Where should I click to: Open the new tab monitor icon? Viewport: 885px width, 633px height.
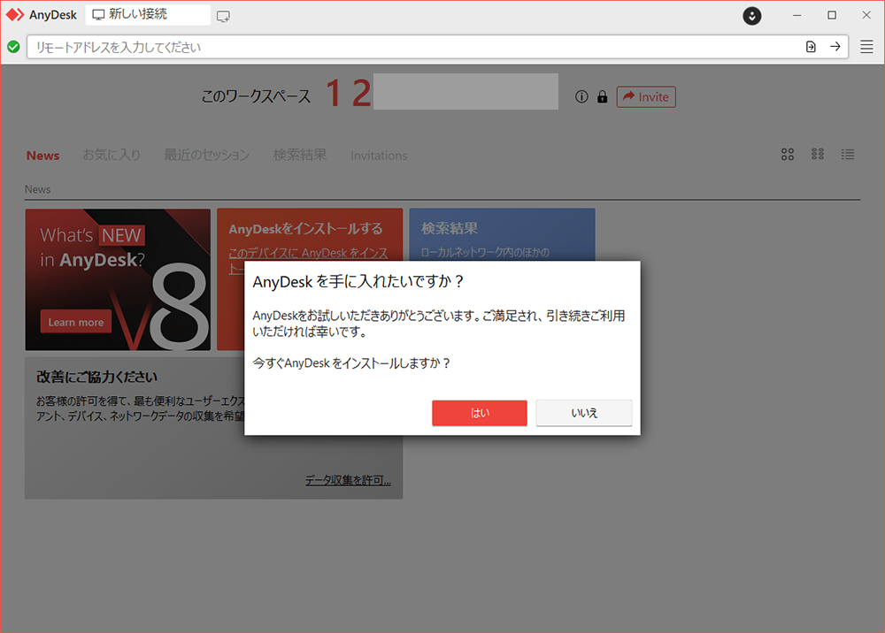[x=223, y=16]
